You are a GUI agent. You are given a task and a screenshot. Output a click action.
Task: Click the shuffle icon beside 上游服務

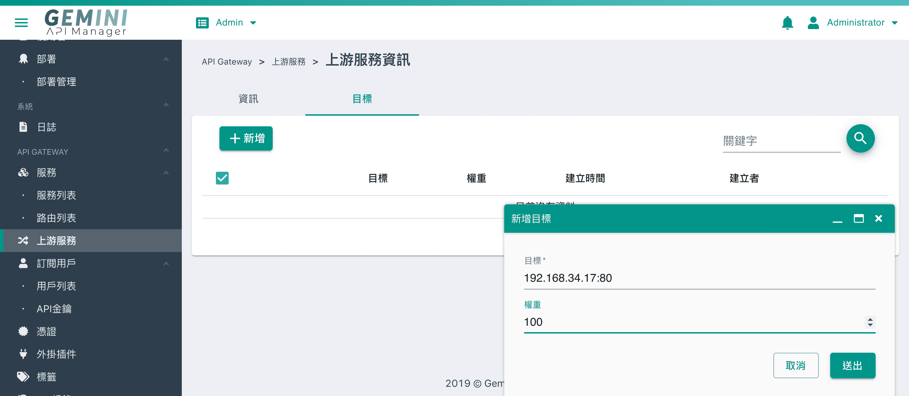coord(23,241)
